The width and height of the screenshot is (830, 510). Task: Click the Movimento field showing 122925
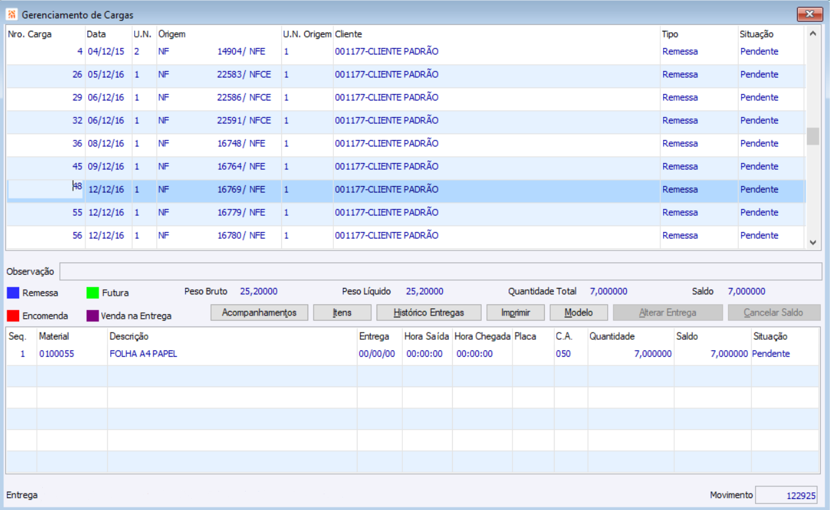(787, 496)
